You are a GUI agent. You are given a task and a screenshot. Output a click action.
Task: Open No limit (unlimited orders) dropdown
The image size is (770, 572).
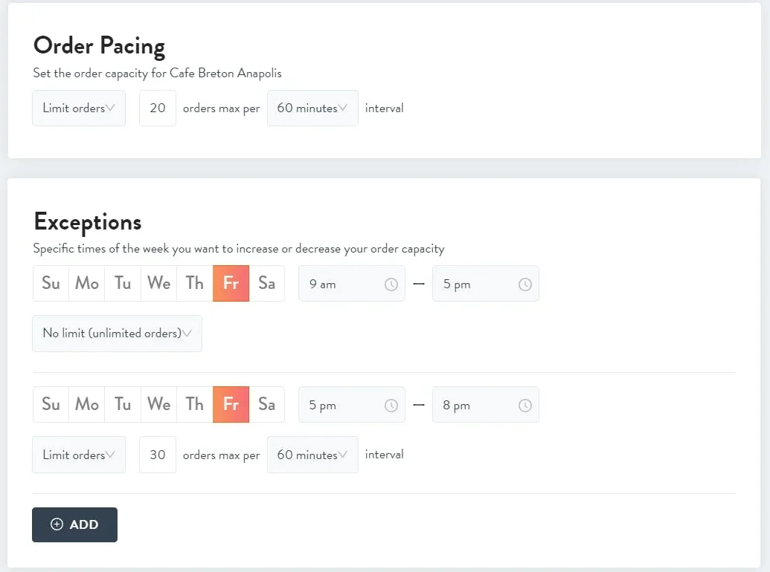(118, 334)
